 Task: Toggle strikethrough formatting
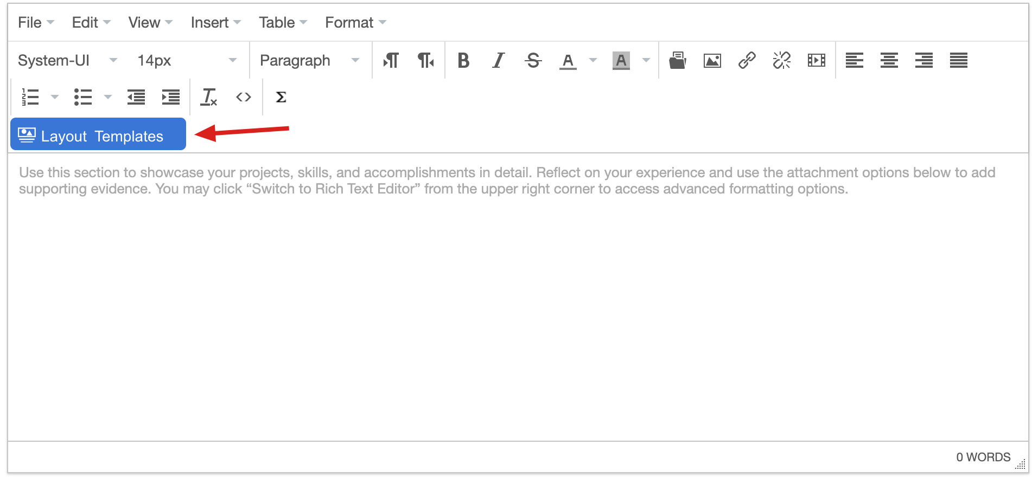click(533, 60)
